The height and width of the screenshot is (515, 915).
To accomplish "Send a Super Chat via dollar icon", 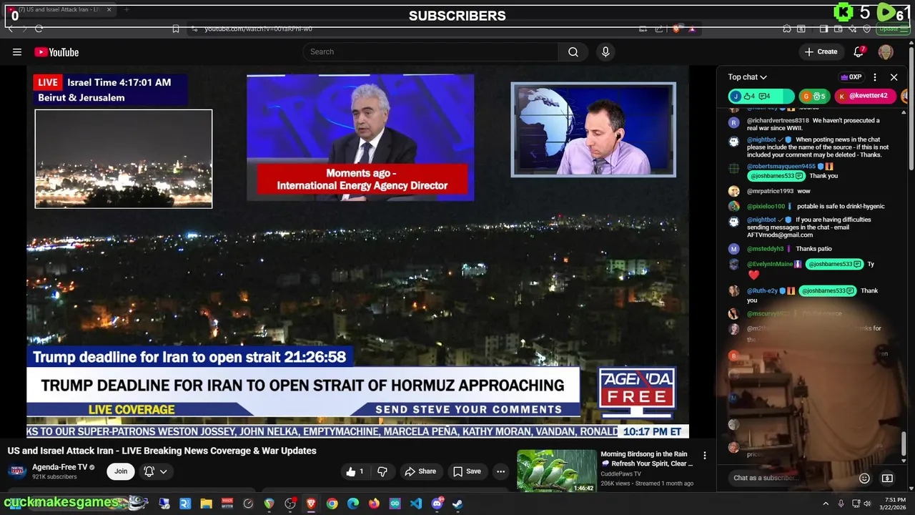I will click(x=887, y=479).
